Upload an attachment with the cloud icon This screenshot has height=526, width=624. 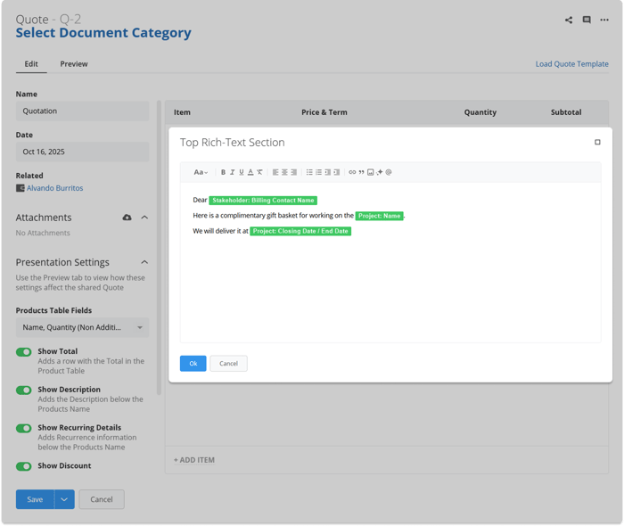127,218
